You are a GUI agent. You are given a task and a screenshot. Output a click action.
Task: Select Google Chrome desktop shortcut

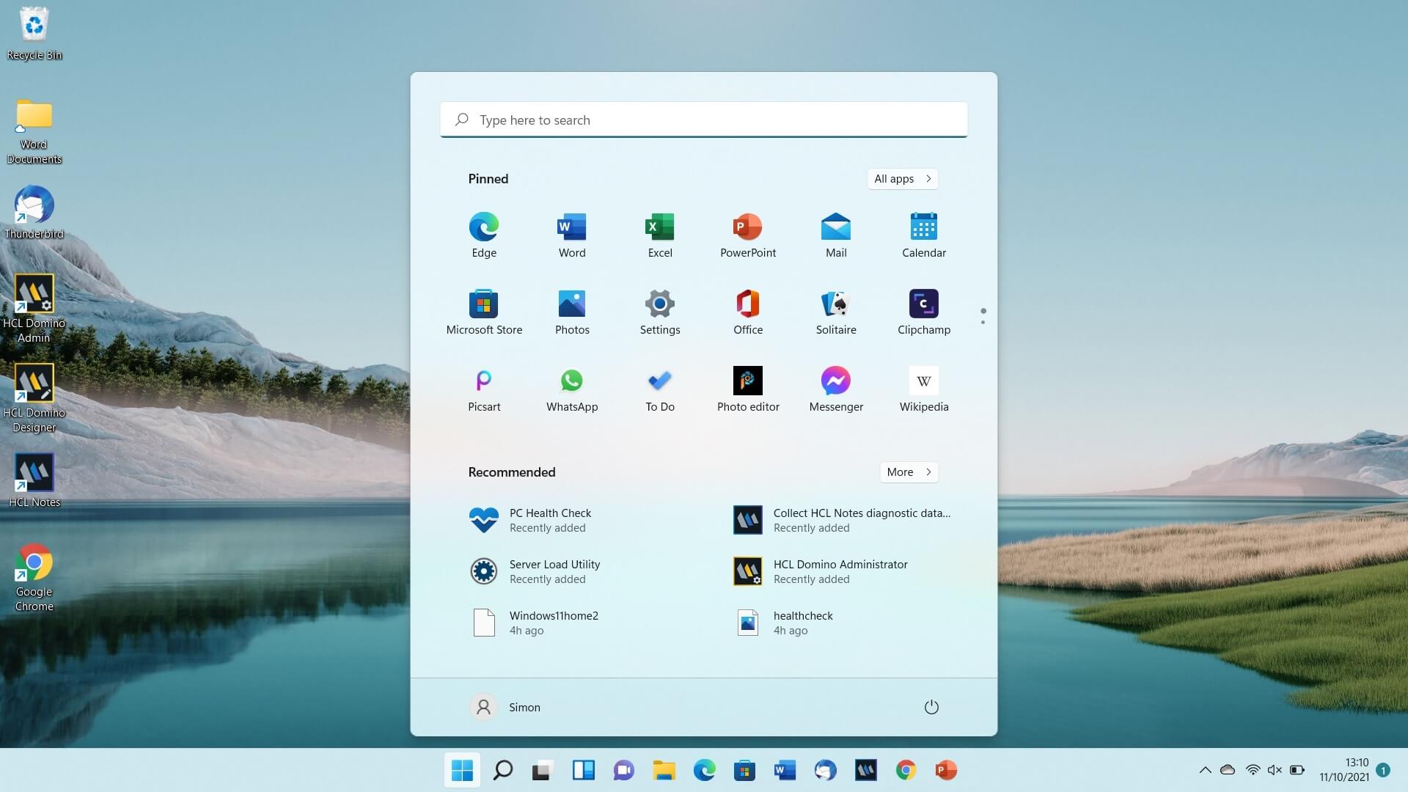click(34, 577)
